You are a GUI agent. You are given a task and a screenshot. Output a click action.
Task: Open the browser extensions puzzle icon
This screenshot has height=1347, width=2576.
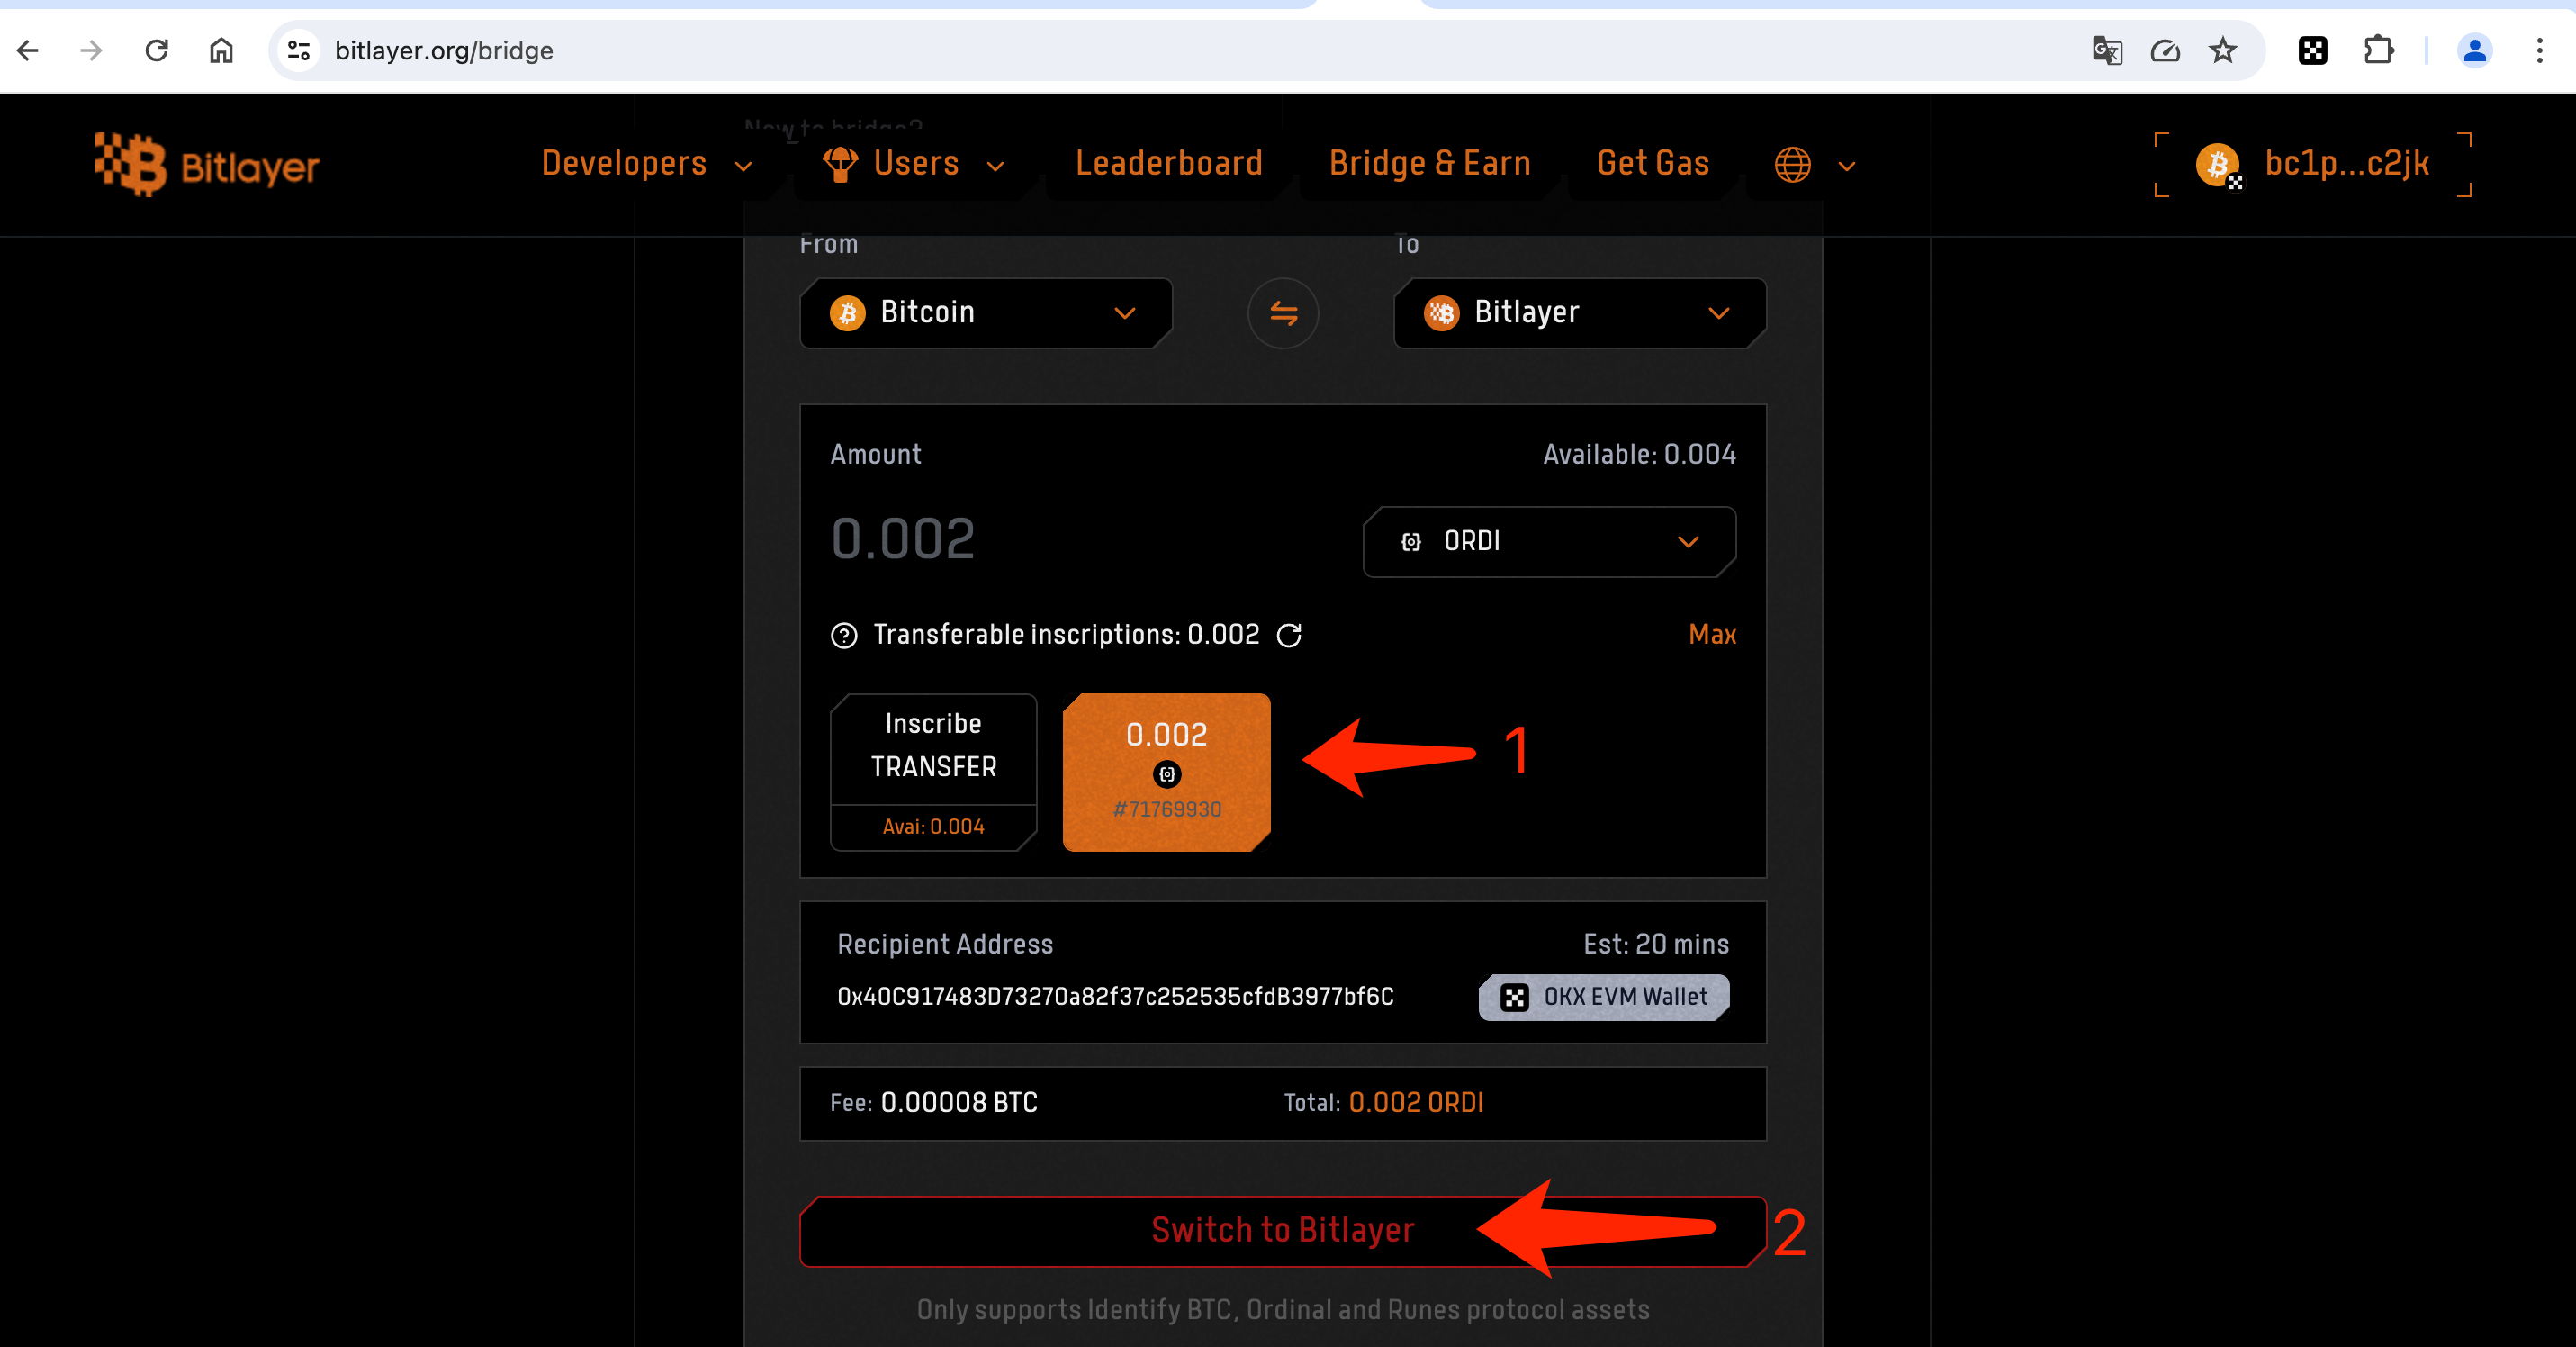click(x=2378, y=50)
